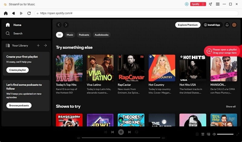Open the converted music list icon

coord(211,4)
